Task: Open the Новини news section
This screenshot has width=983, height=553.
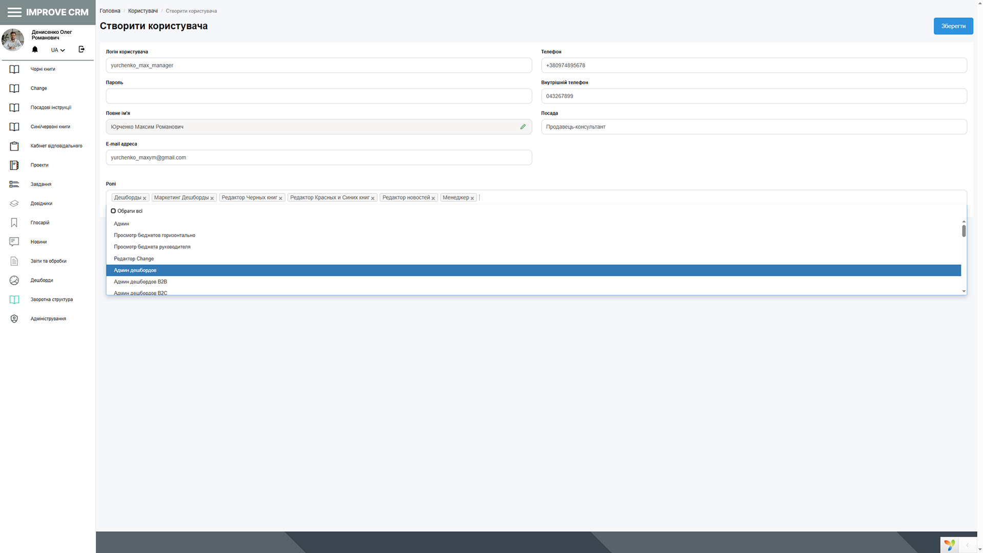Action: coord(38,242)
